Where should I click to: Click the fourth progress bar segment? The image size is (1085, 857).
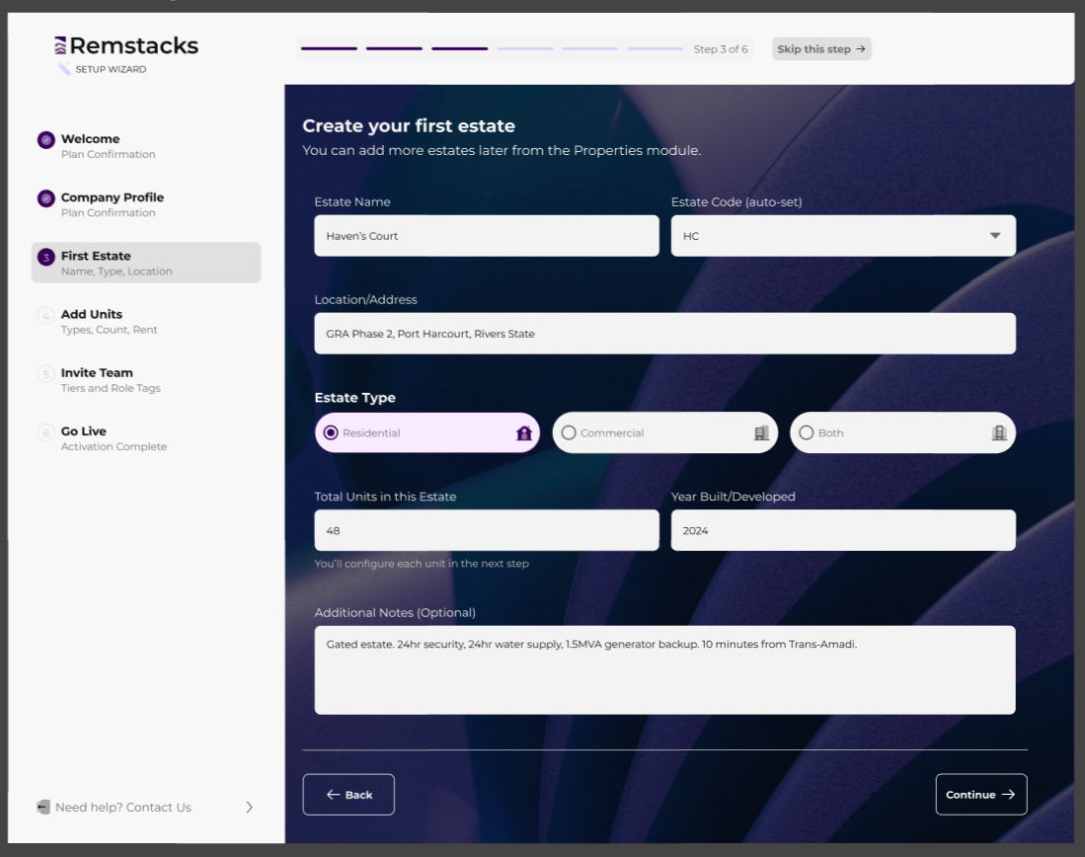coord(525,49)
